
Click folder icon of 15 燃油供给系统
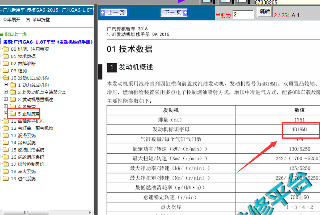click(x=6, y=150)
